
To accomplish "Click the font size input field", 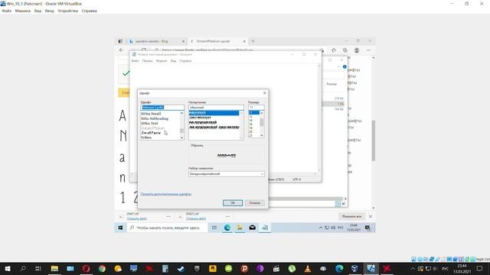I will pos(256,107).
